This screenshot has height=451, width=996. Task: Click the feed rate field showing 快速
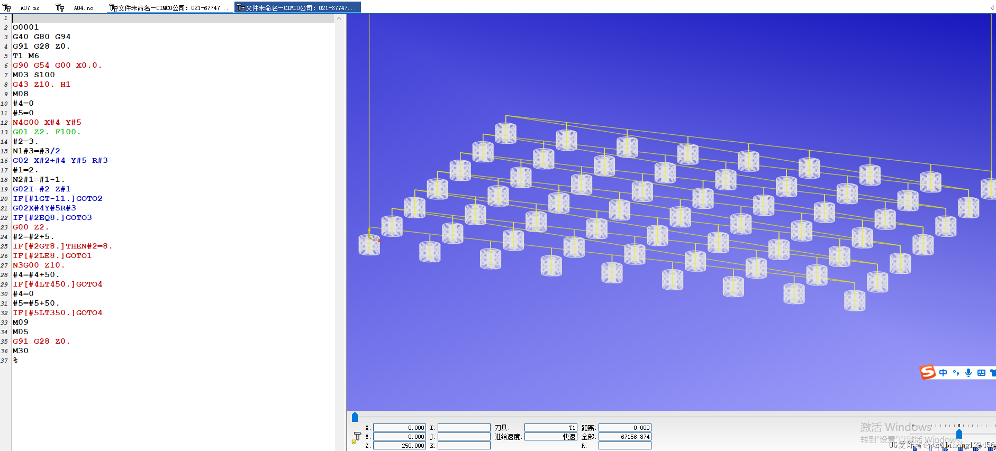click(550, 437)
